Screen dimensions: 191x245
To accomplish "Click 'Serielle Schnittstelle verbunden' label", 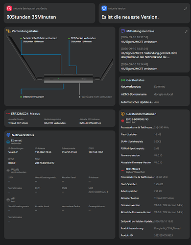I will tap(40, 38).
